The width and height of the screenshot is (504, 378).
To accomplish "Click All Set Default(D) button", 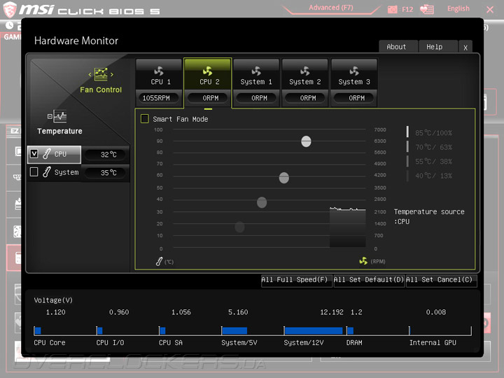I will pyautogui.click(x=369, y=280).
